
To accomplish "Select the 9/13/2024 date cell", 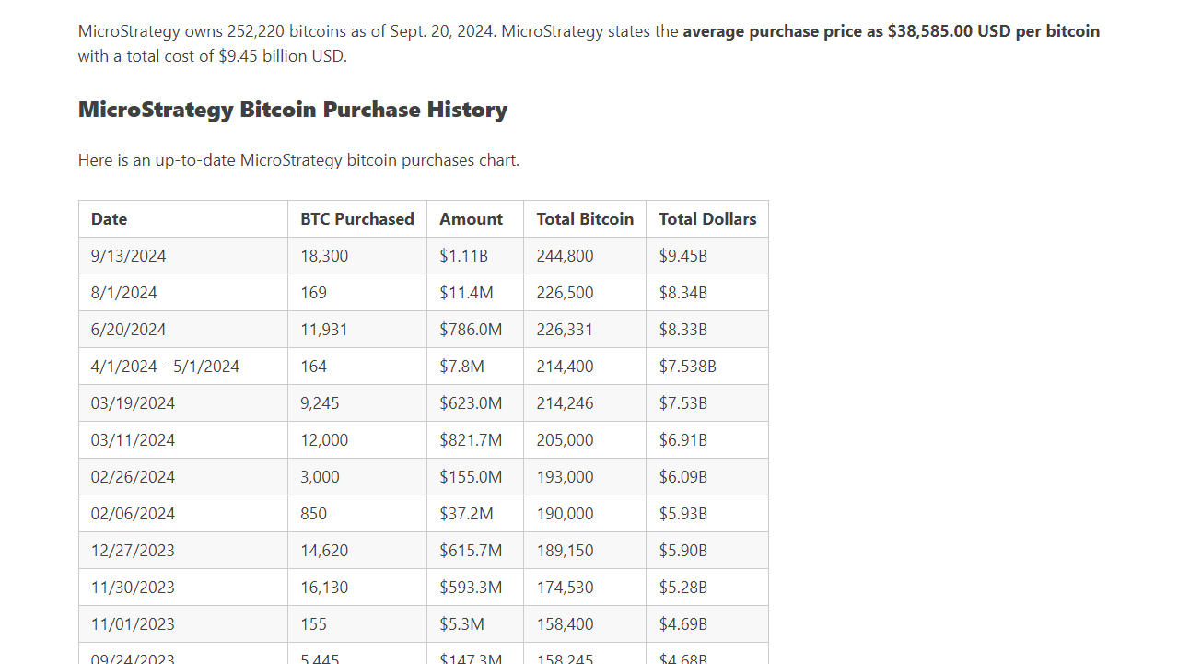I will pyautogui.click(x=183, y=256).
